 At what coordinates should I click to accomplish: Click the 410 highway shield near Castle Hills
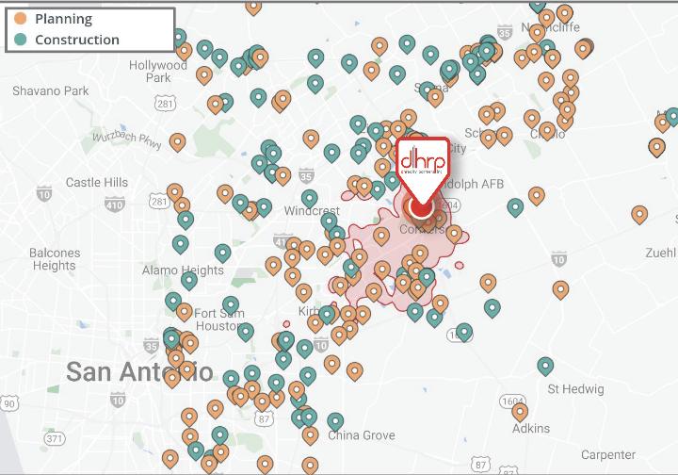point(114,204)
